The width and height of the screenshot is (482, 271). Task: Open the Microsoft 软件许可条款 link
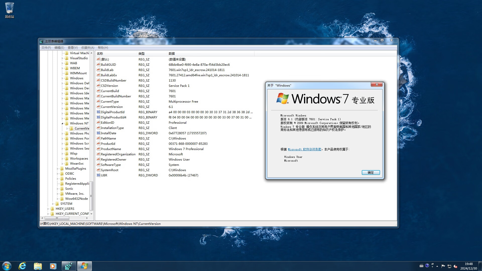[x=305, y=149]
